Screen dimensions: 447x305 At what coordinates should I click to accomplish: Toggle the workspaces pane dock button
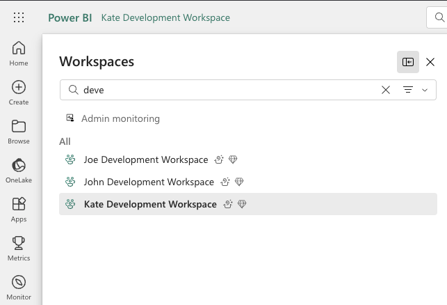(x=408, y=62)
